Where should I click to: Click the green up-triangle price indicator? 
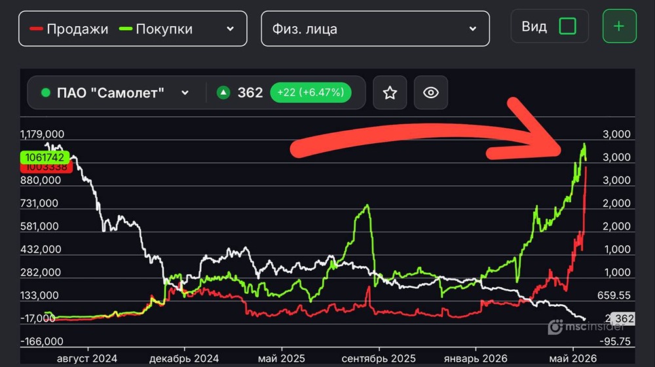(223, 92)
